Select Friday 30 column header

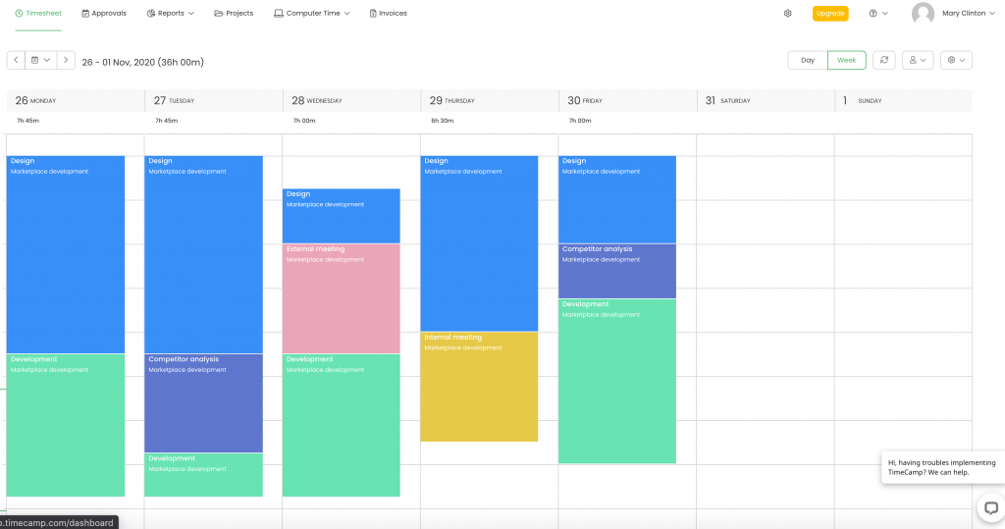628,101
